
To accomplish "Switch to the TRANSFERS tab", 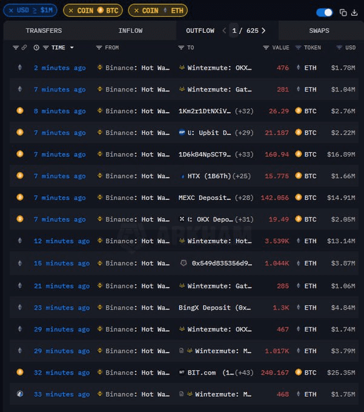I will (44, 30).
